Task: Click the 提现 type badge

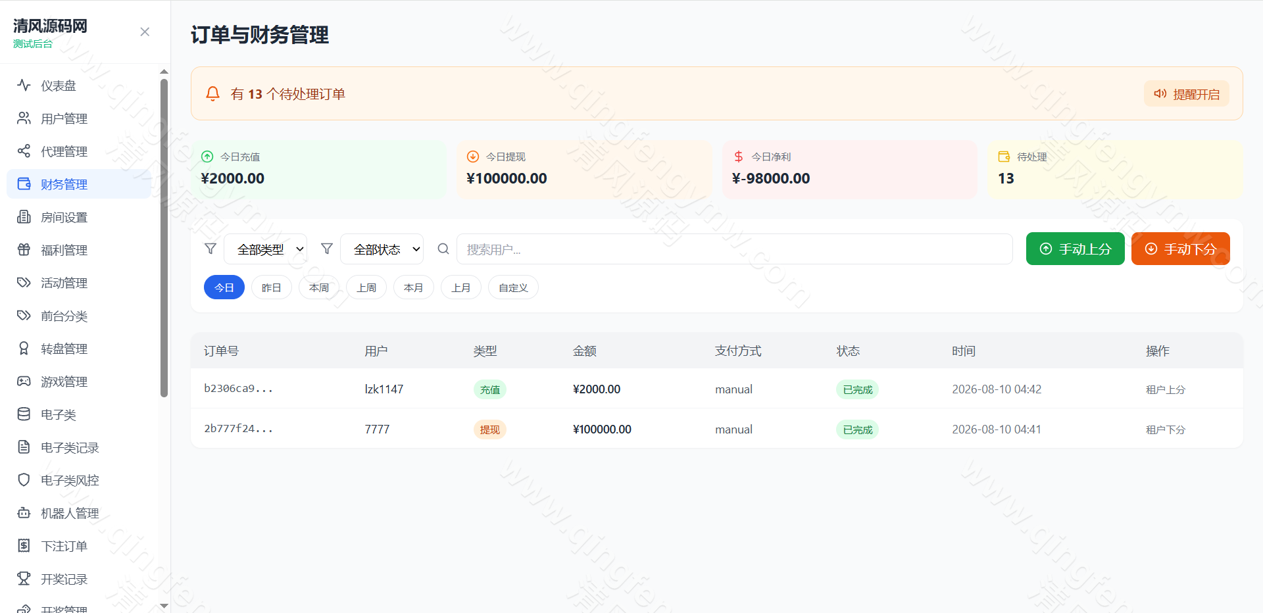Action: [489, 429]
